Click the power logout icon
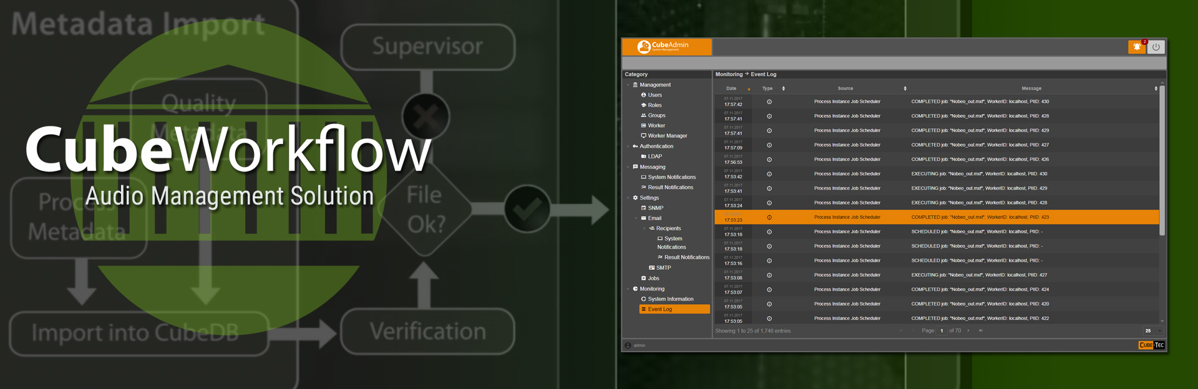The height and width of the screenshot is (389, 1198). (x=1156, y=47)
